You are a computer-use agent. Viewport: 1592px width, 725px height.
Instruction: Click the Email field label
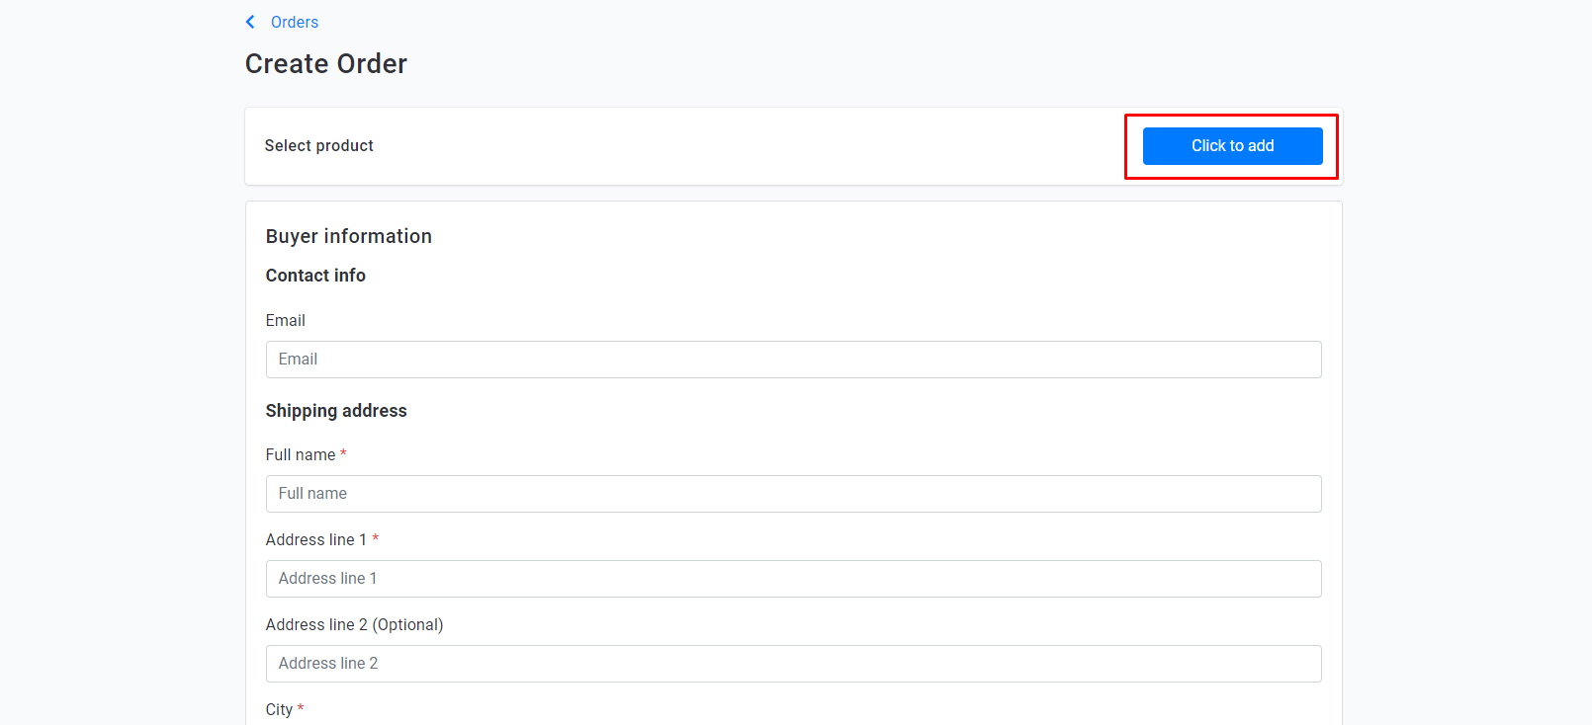coord(285,320)
